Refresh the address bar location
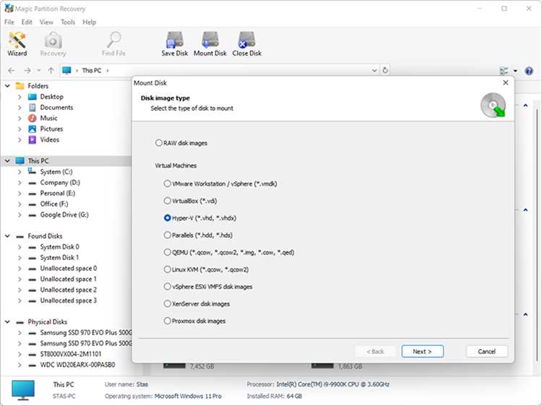The height and width of the screenshot is (406, 542). tap(385, 71)
